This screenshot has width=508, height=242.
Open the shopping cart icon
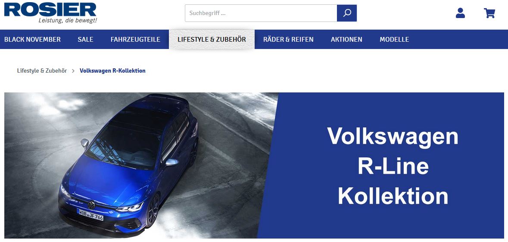tap(489, 13)
